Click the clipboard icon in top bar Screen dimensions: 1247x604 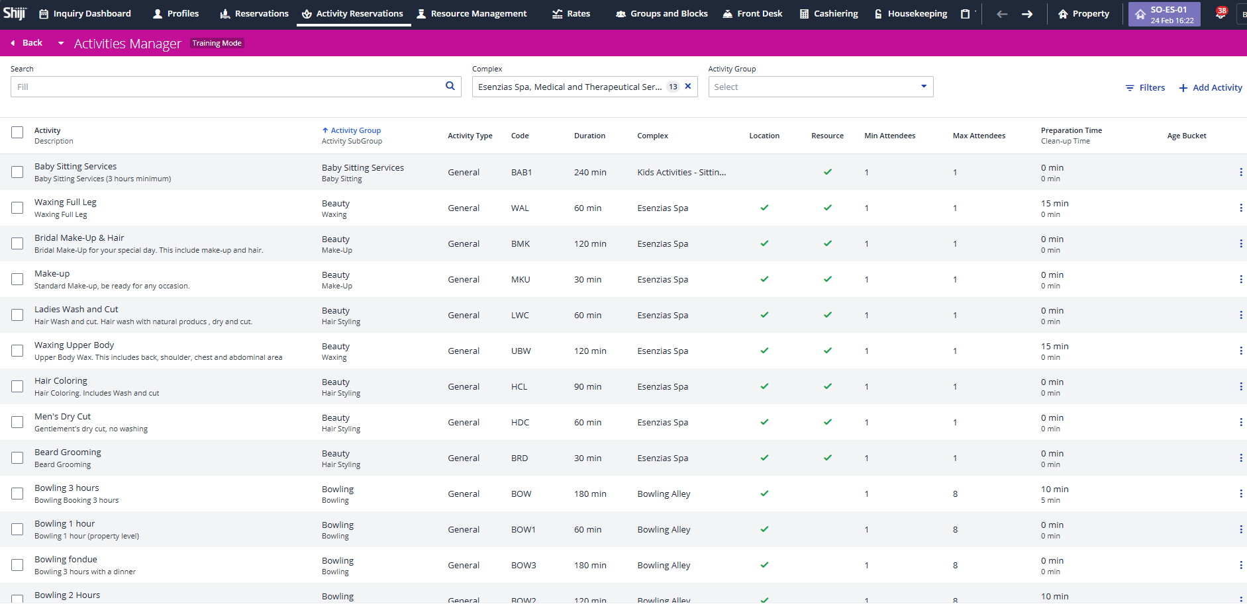[x=965, y=14]
